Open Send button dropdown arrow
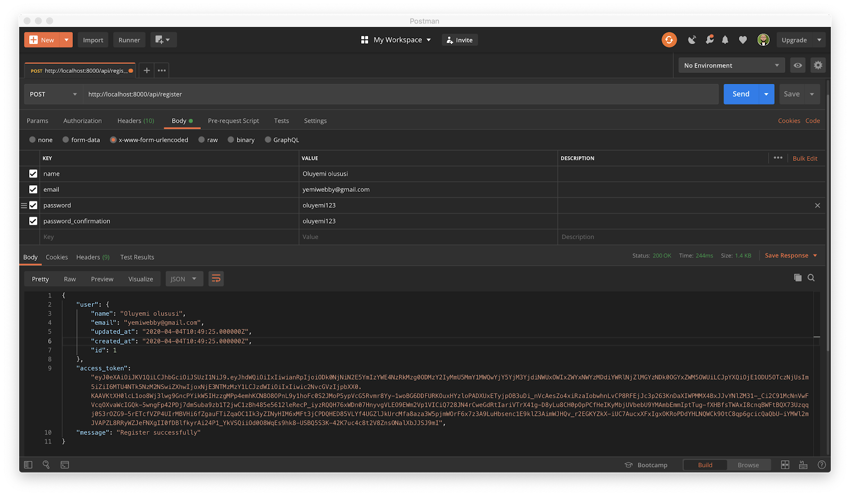 [766, 94]
